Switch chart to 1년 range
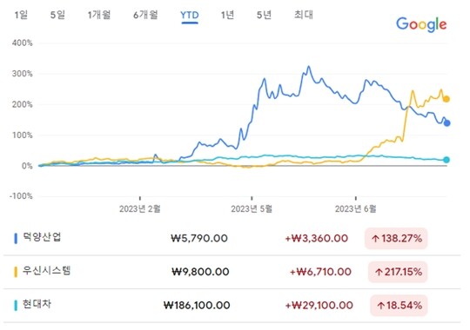The height and width of the screenshot is (330, 470). [x=227, y=15]
